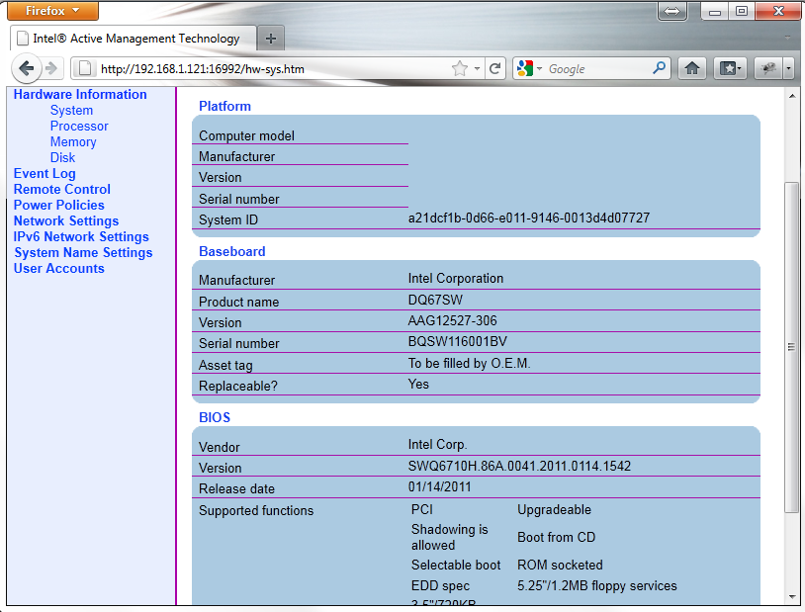This screenshot has width=805, height=612.
Task: Select the 'To be filled by O.E.M.' text
Action: point(469,364)
